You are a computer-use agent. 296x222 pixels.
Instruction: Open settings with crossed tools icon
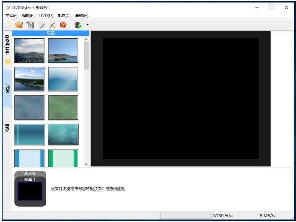point(52,25)
